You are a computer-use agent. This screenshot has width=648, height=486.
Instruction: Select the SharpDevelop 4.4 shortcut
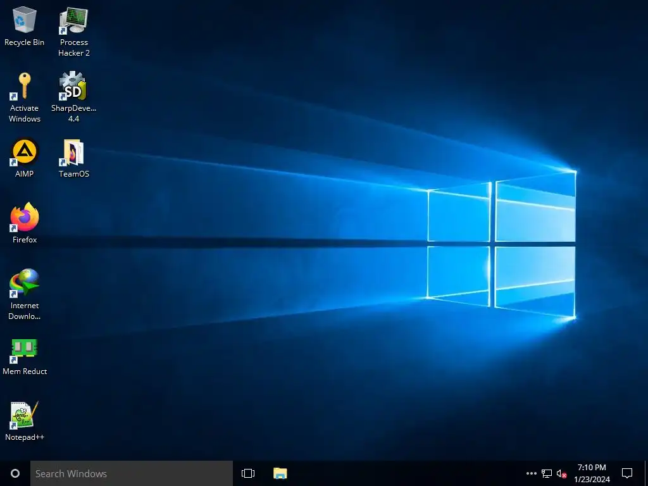coord(73,97)
